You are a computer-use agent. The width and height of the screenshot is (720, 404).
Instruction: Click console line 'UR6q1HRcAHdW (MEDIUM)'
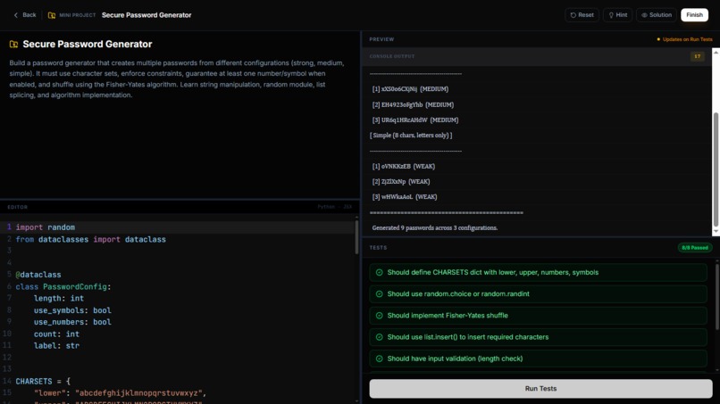415,120
